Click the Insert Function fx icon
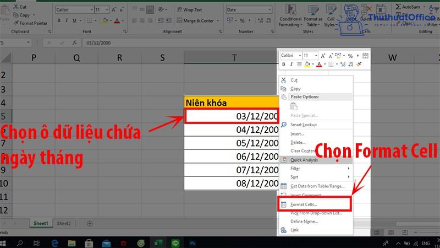Image resolution: width=440 pixels, height=248 pixels. pyautogui.click(x=74, y=43)
